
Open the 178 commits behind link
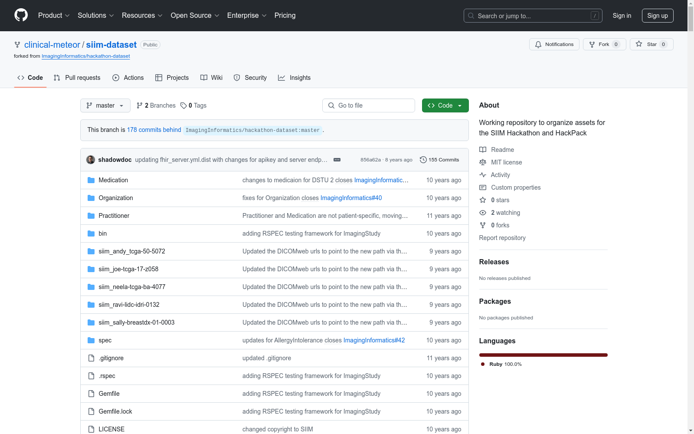click(154, 130)
